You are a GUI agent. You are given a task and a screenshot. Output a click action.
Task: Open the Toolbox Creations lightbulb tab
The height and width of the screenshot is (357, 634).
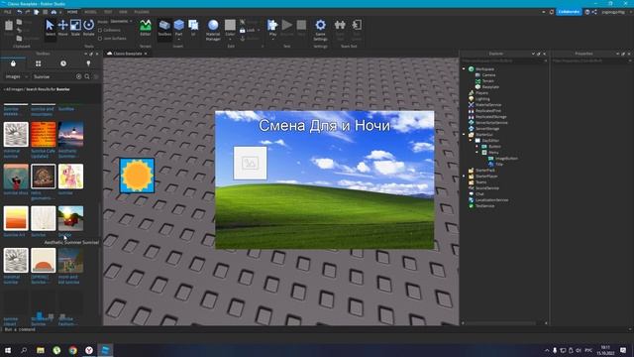click(x=88, y=63)
